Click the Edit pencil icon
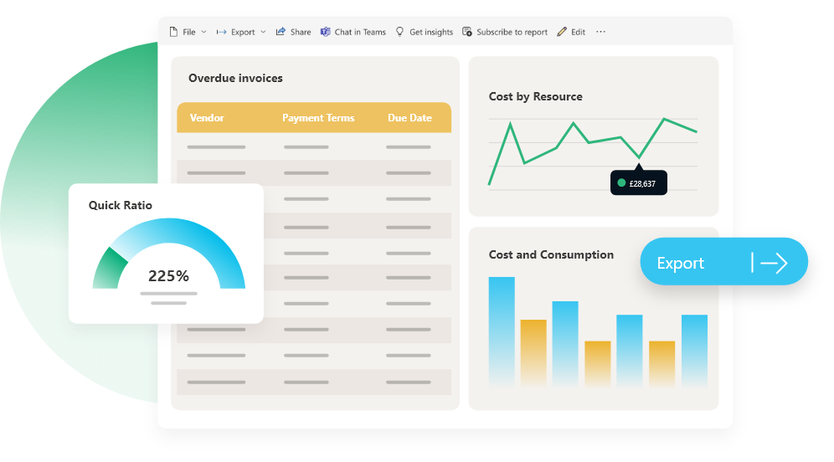 pyautogui.click(x=562, y=32)
